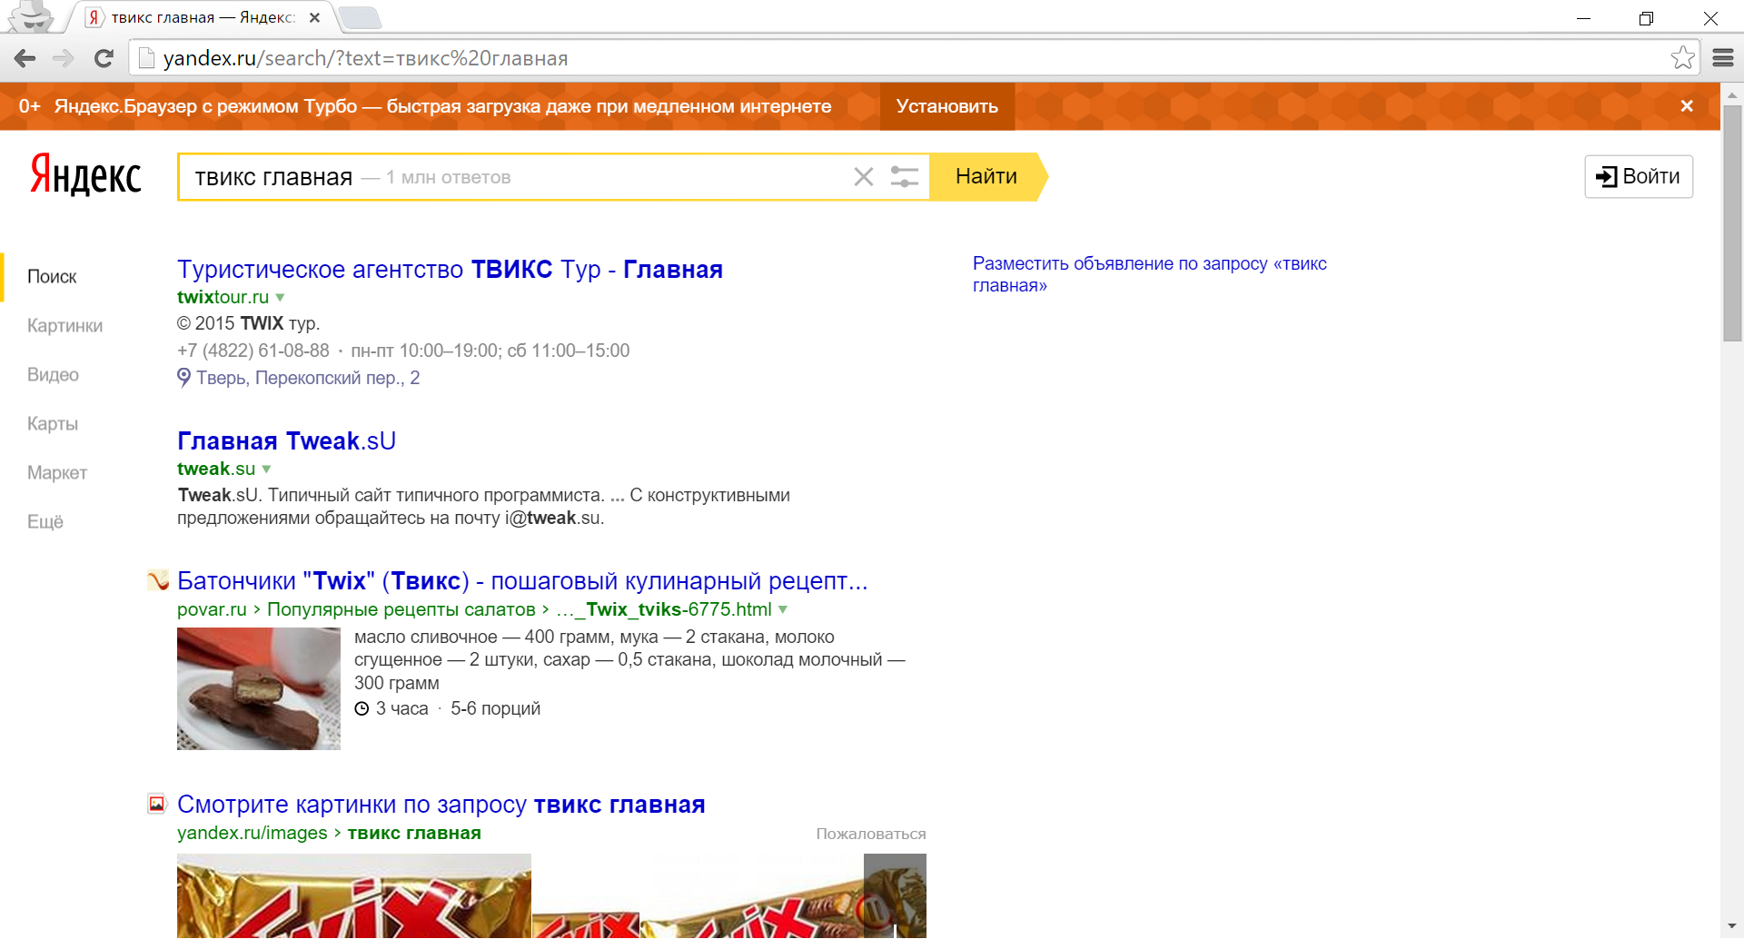Viewport: 1744px width, 939px height.
Task: Clear the search query with the X icon
Action: coord(863,177)
